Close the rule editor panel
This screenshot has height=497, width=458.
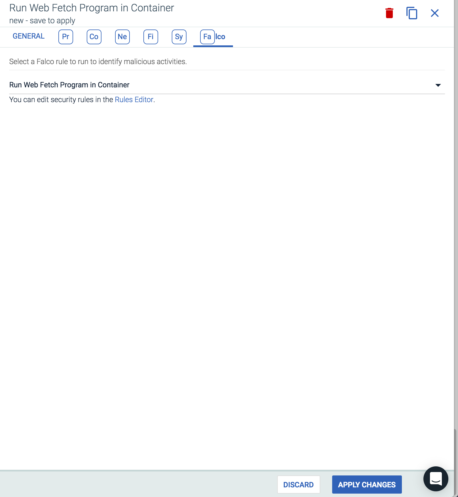click(x=434, y=13)
